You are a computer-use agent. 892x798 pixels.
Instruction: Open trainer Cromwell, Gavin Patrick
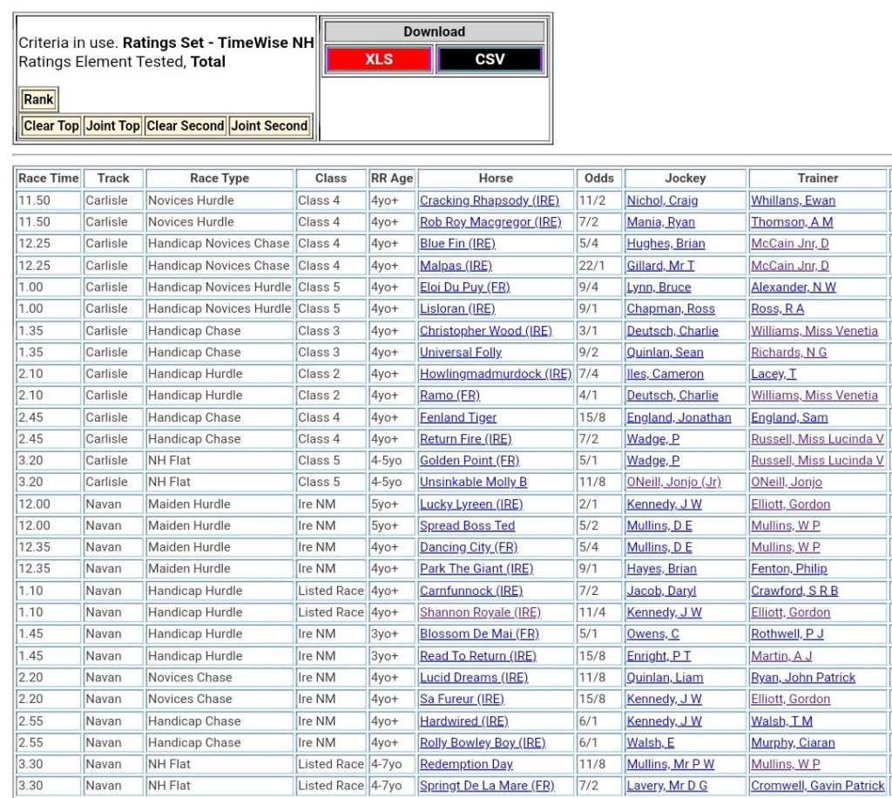point(817,786)
